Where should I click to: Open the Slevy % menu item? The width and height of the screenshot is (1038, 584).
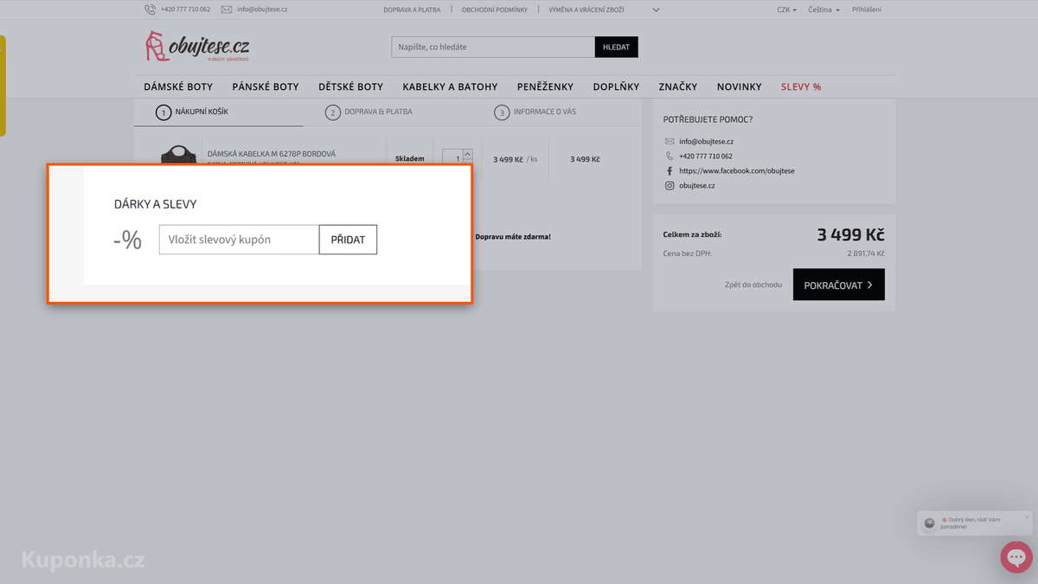pyautogui.click(x=801, y=87)
